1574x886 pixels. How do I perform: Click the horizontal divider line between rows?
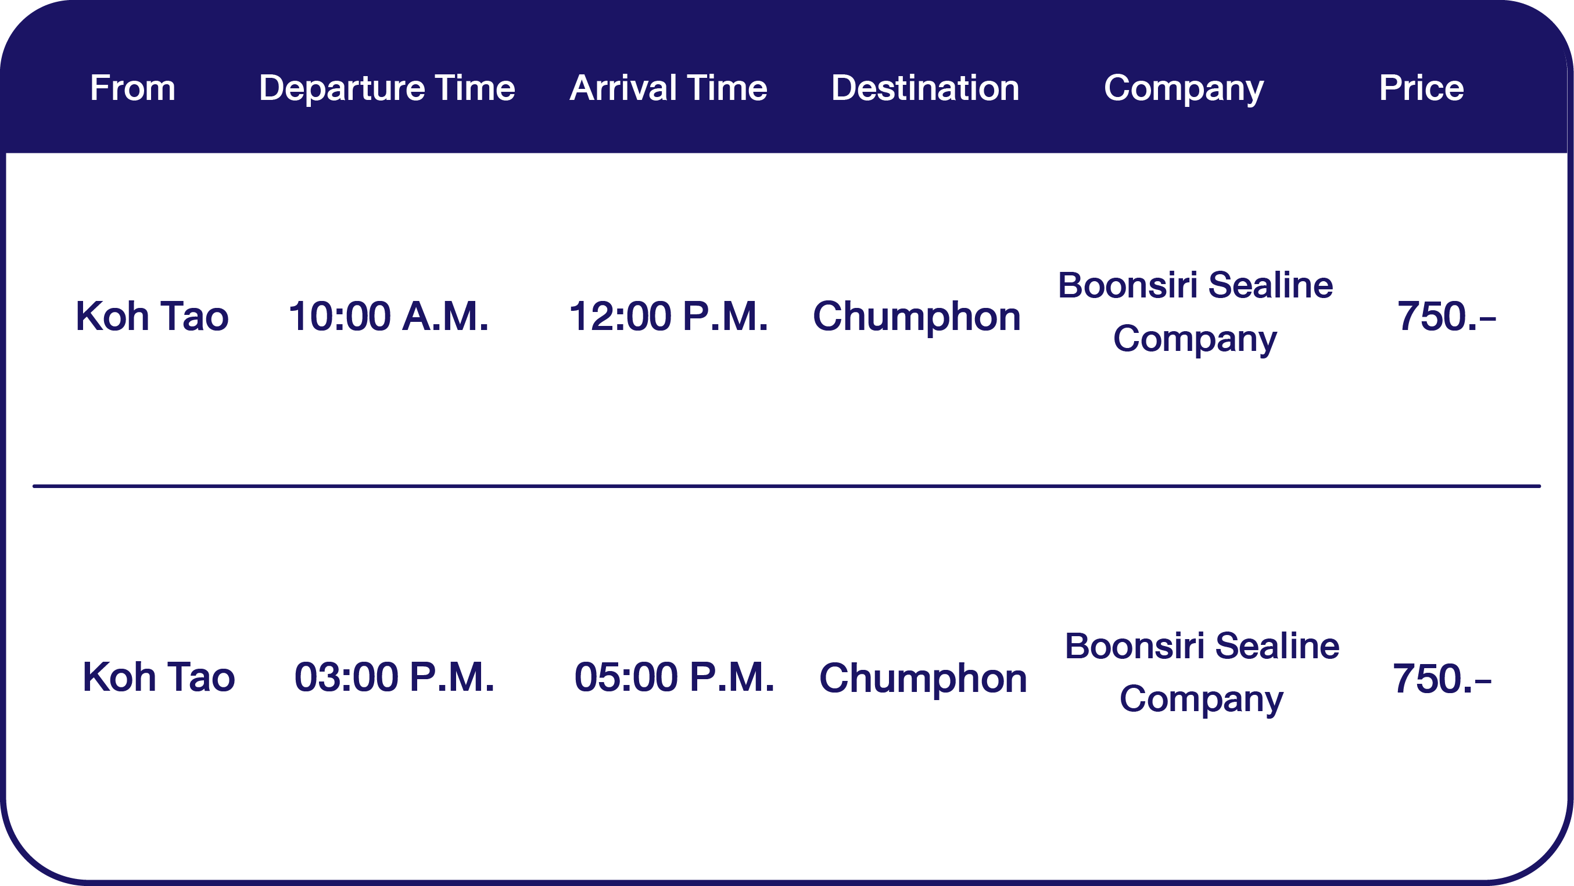(x=786, y=486)
